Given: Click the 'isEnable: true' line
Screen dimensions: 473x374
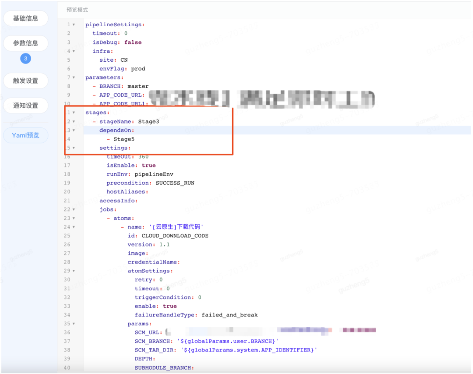Looking at the screenshot, I should point(131,165).
